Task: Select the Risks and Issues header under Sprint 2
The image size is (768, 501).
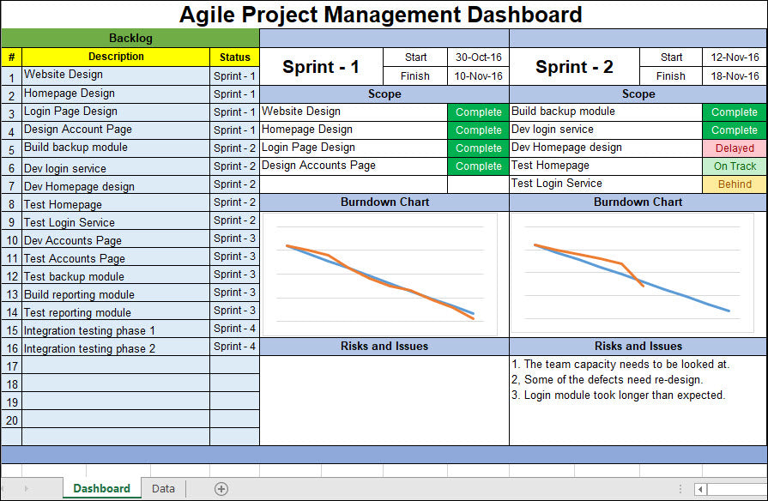Action: pyautogui.click(x=638, y=346)
